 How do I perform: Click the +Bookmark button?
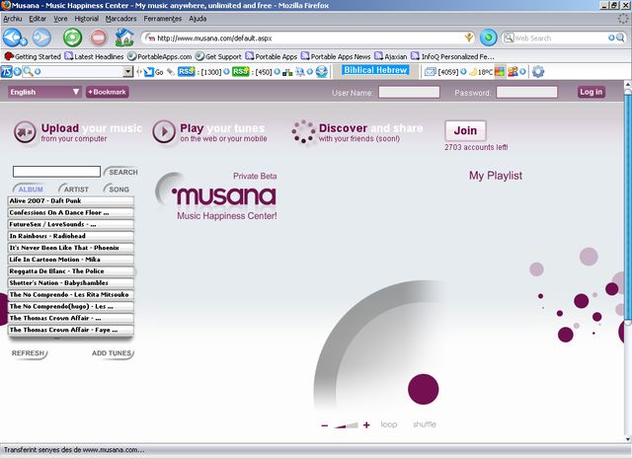coord(108,92)
